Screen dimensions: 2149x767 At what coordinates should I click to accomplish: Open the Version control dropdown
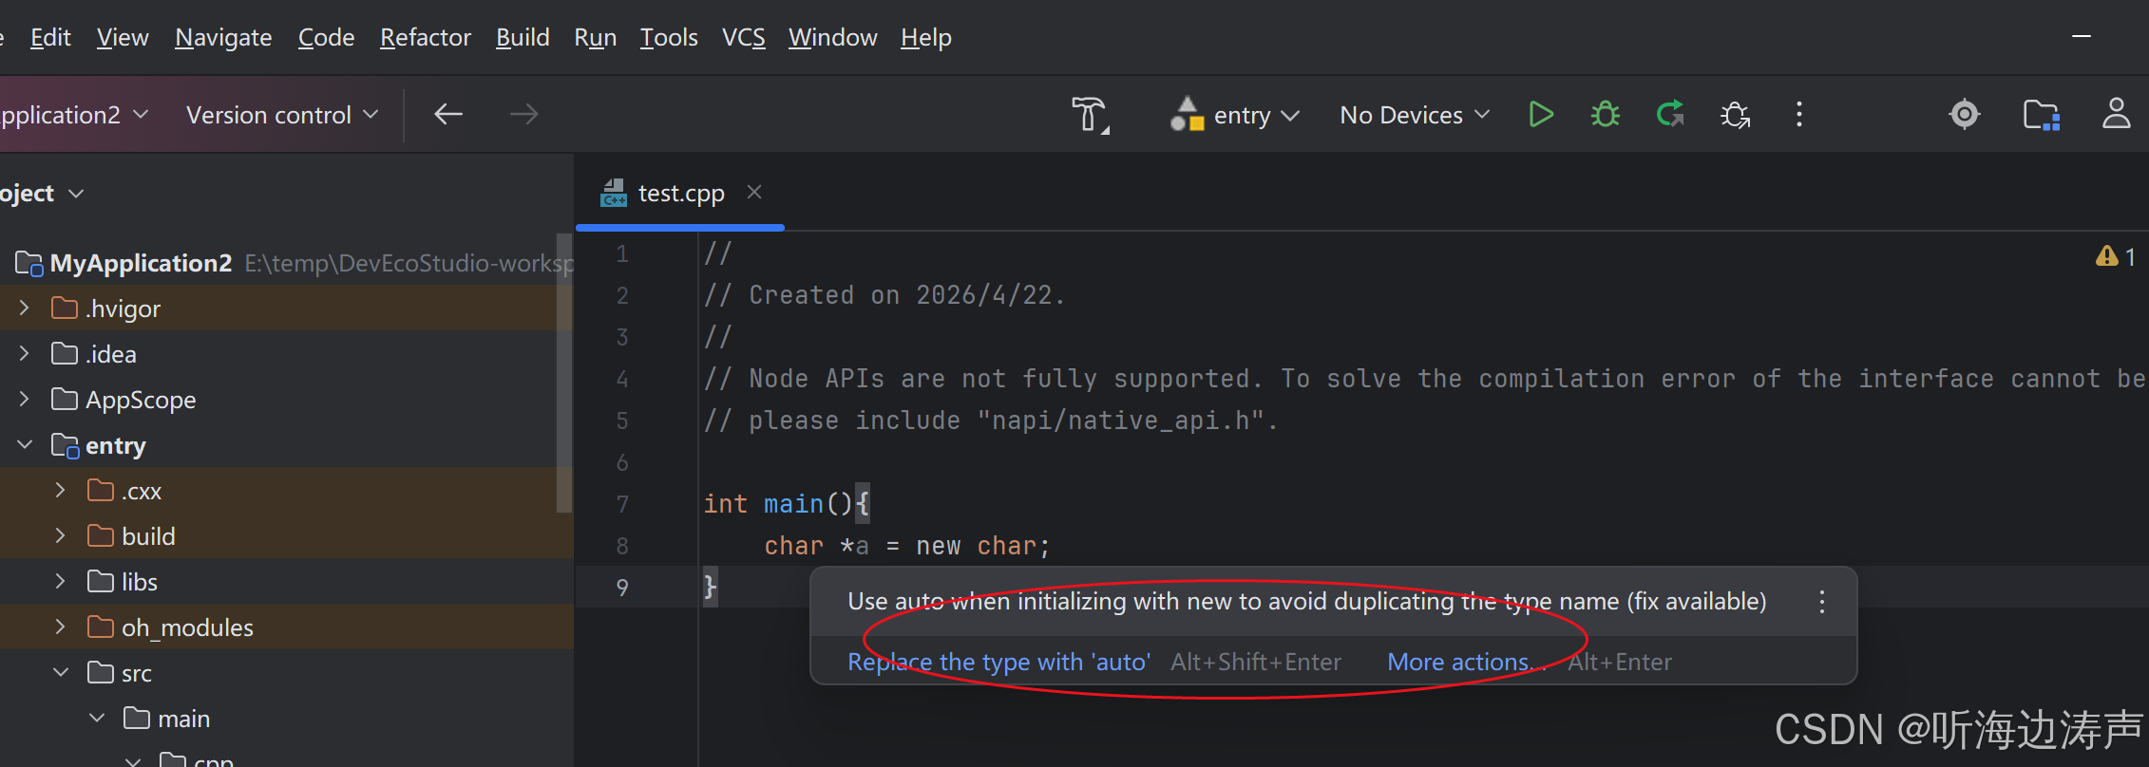pyautogui.click(x=282, y=115)
